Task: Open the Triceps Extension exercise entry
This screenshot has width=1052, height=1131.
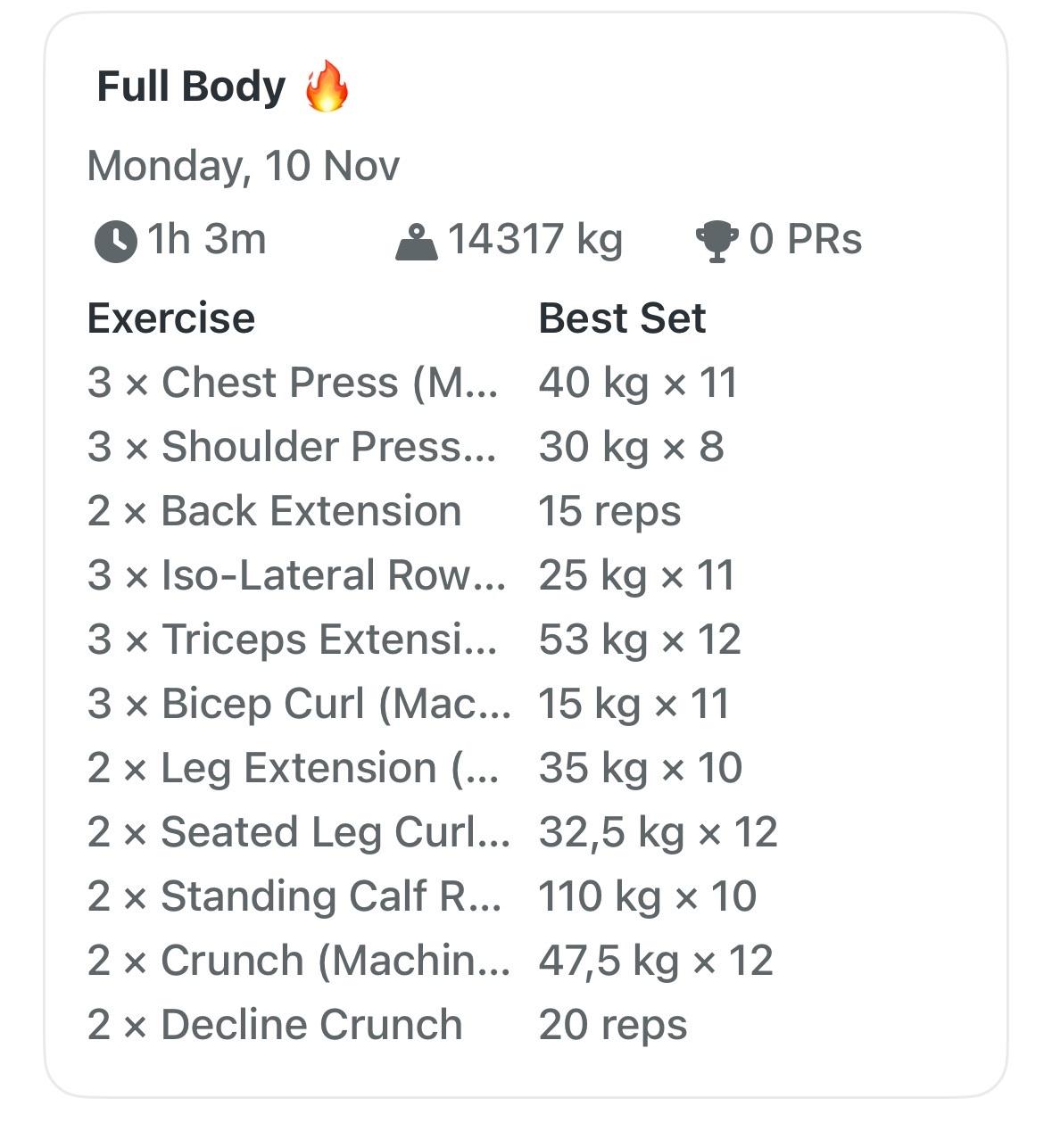Action: coord(293,640)
